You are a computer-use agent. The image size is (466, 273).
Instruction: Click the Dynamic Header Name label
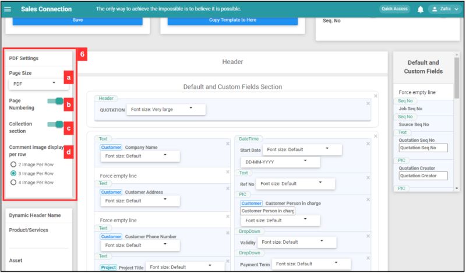point(35,215)
